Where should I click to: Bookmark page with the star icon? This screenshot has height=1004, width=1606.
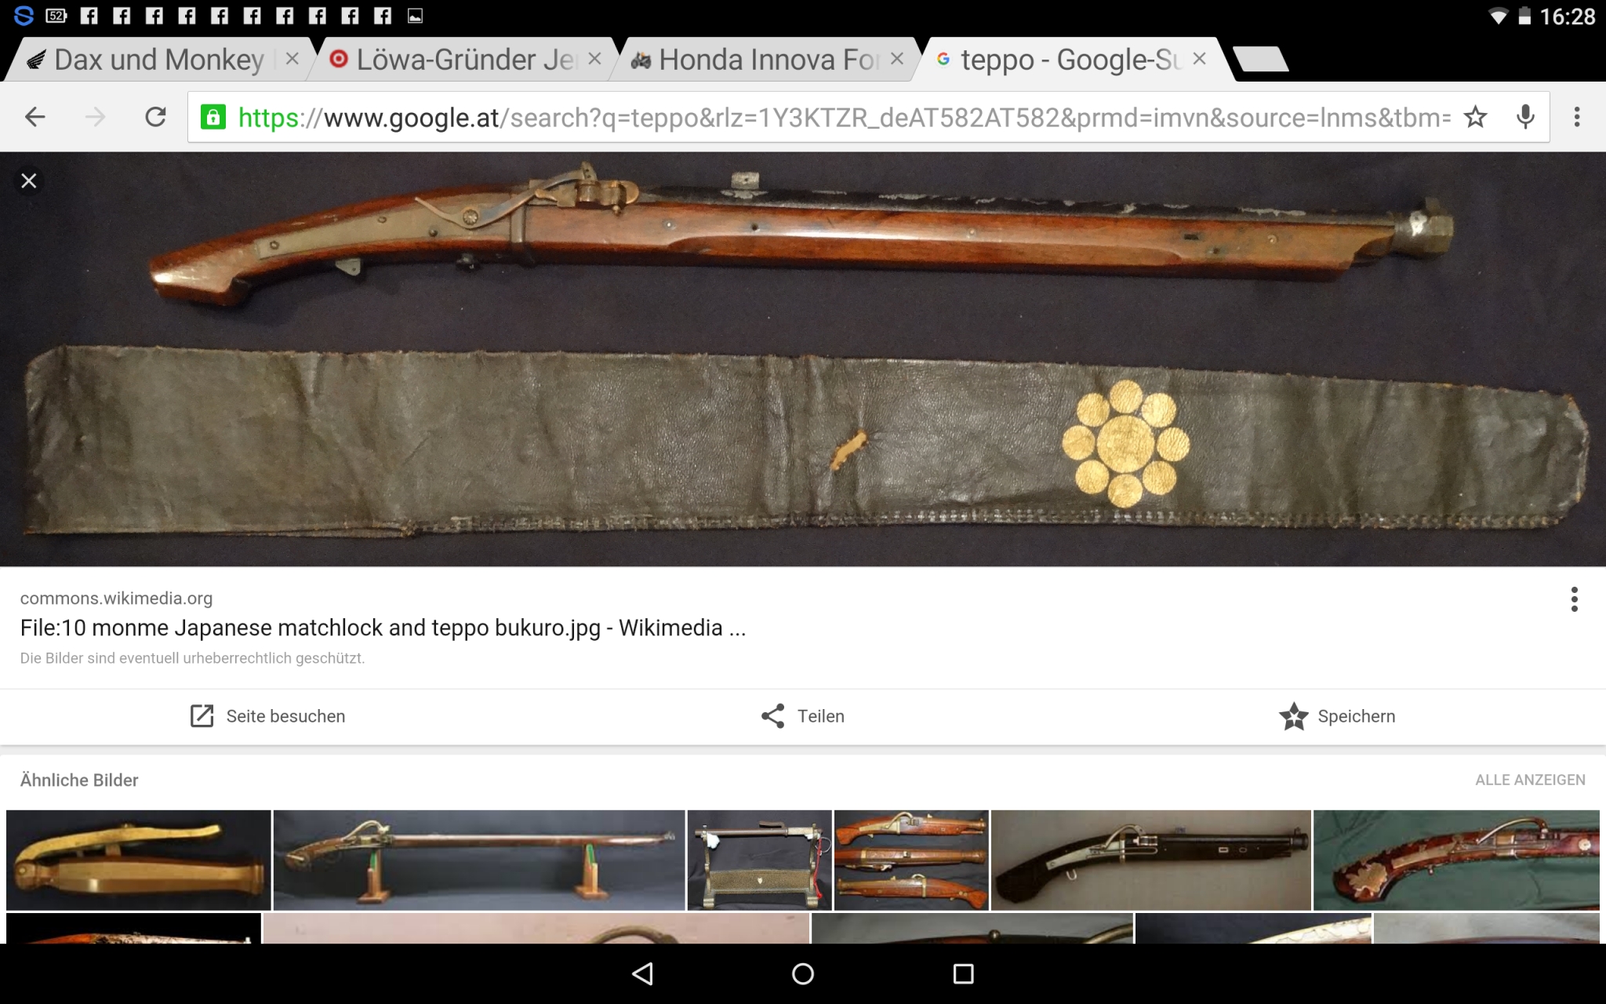(x=1475, y=118)
